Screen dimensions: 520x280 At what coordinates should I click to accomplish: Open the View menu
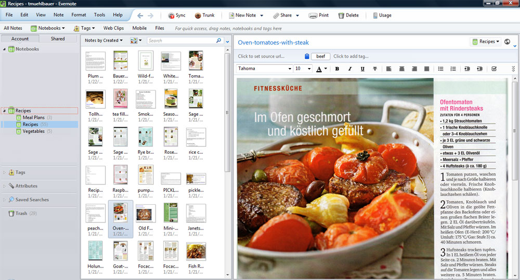[x=41, y=15]
